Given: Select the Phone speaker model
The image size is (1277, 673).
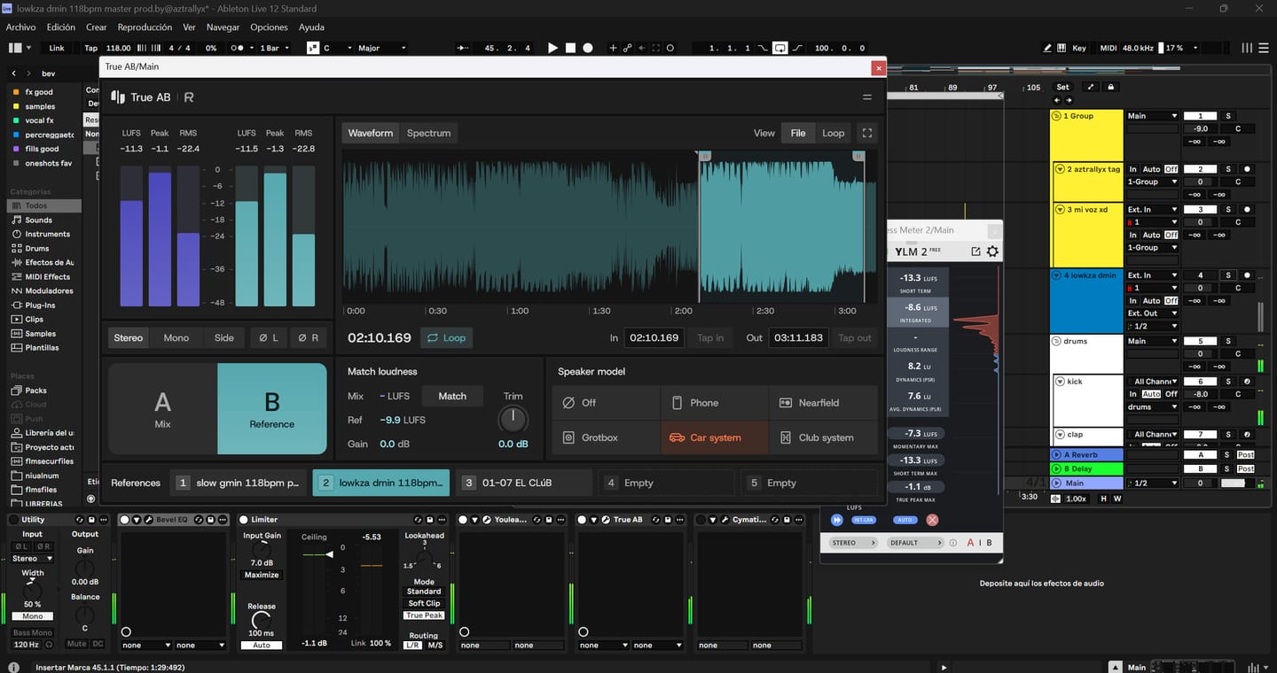Looking at the screenshot, I should point(715,403).
